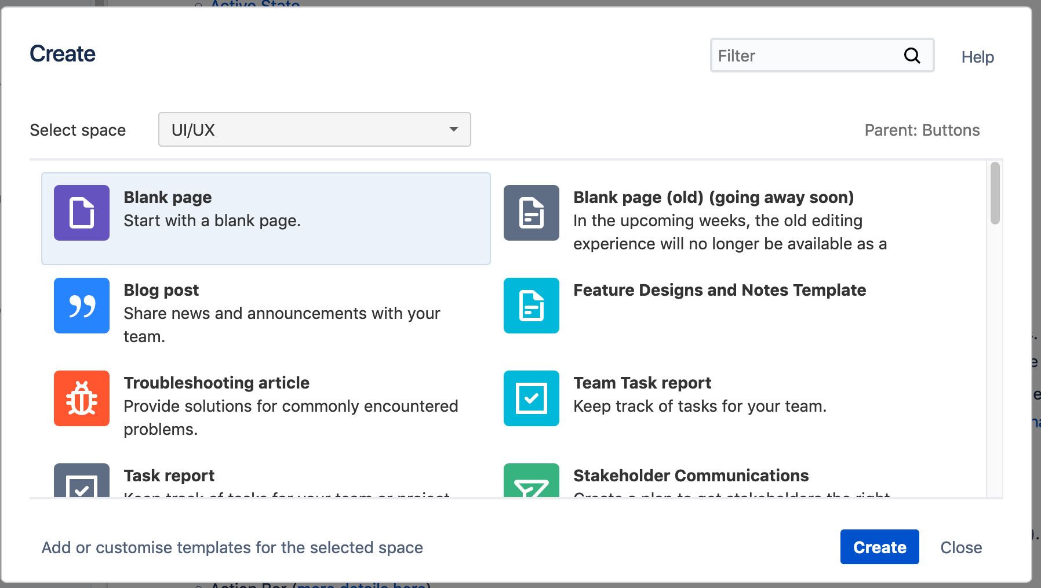Open the Select space dropdown
The width and height of the screenshot is (1041, 588).
coord(315,129)
